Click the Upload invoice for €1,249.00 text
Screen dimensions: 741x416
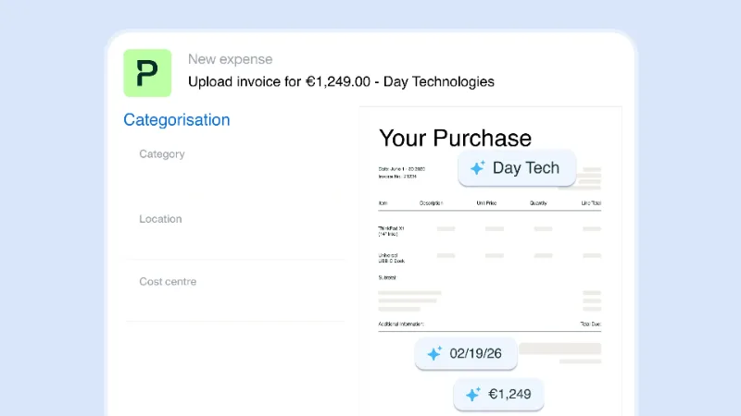[280, 81]
